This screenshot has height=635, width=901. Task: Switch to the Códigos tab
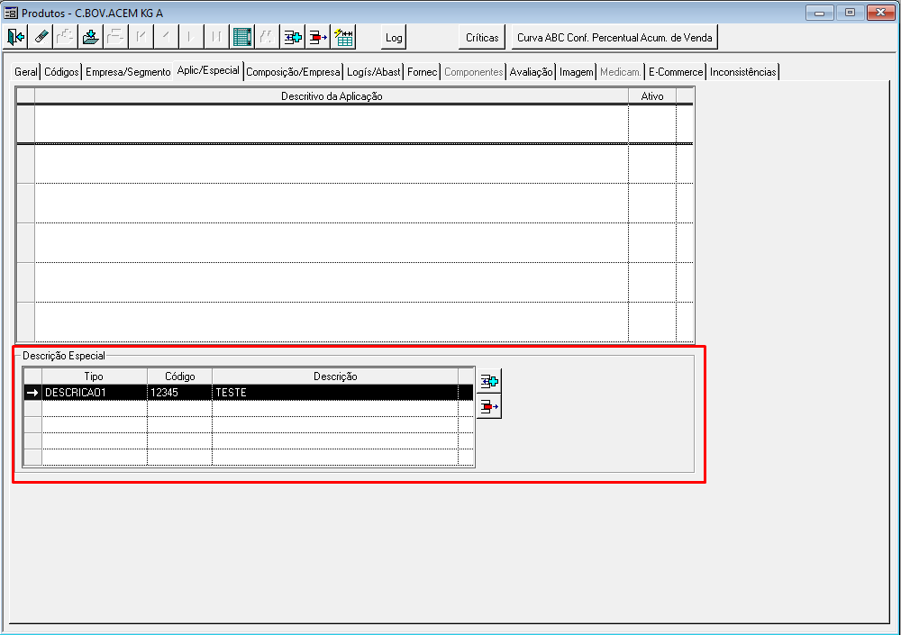point(61,72)
